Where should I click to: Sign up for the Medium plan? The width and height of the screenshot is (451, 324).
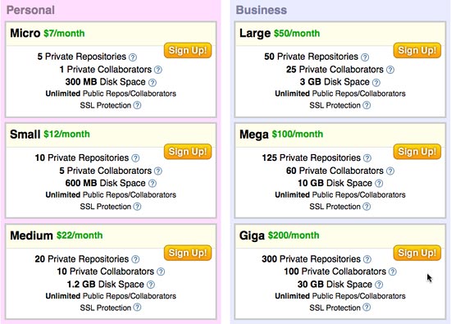188,253
